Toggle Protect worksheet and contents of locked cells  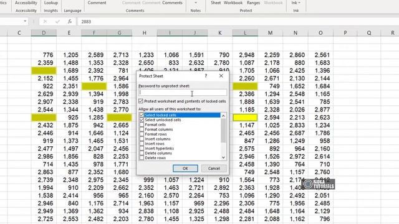click(141, 101)
